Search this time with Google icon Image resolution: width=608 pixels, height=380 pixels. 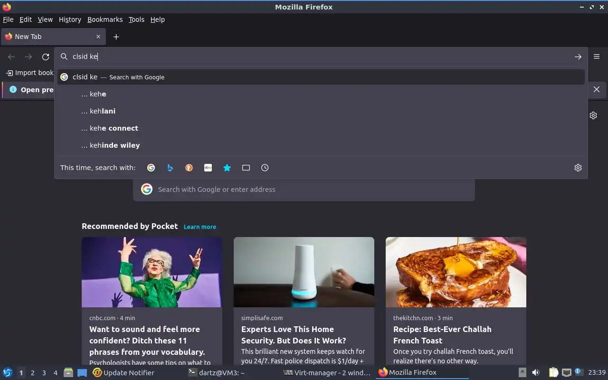point(151,168)
